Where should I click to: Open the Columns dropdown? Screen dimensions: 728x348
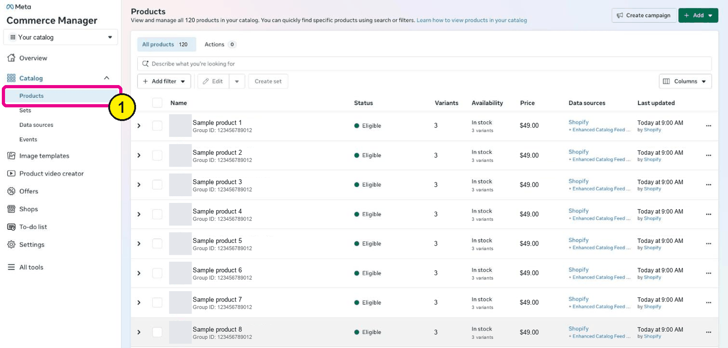pyautogui.click(x=685, y=81)
